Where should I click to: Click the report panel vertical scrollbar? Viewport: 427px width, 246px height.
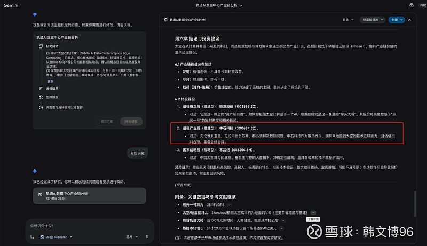[415, 203]
